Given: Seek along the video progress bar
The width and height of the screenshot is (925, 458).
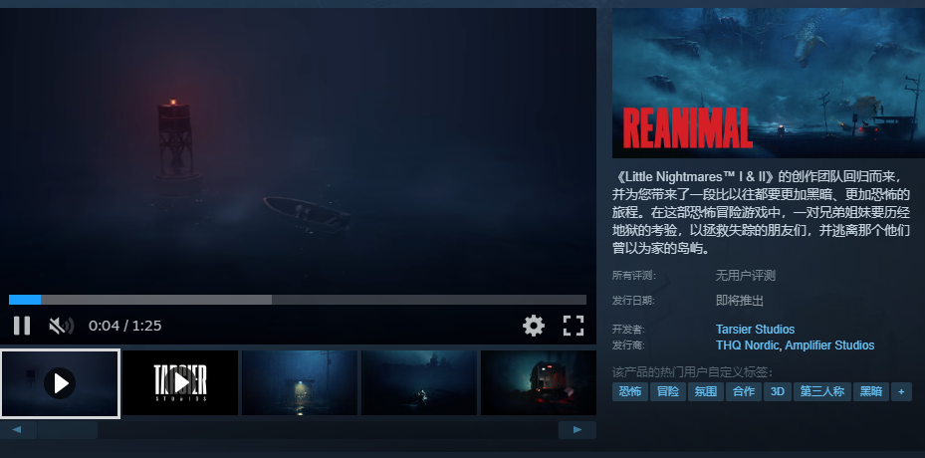Looking at the screenshot, I should (298, 300).
